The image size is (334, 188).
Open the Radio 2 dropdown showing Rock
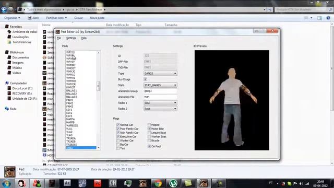(160, 109)
